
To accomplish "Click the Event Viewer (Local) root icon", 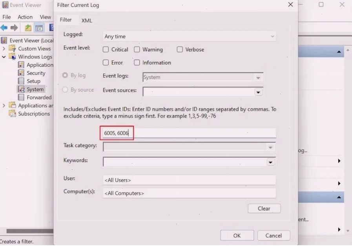I will [x=4, y=40].
